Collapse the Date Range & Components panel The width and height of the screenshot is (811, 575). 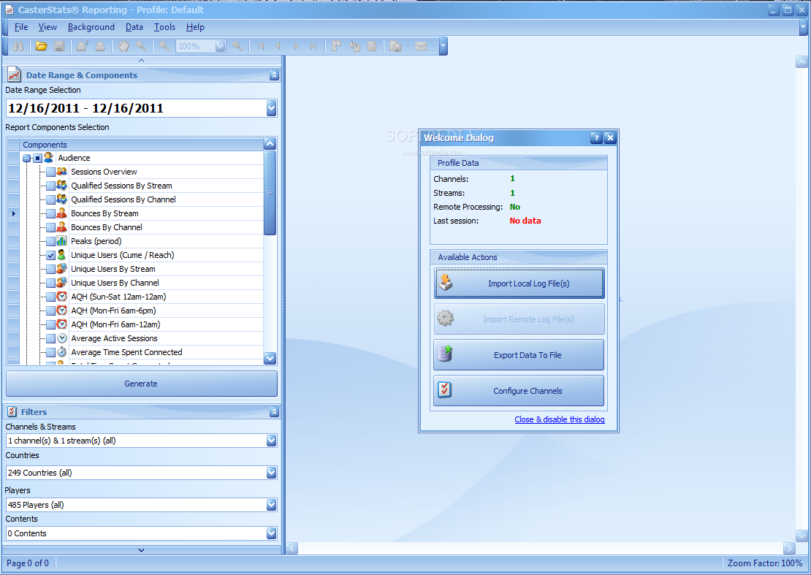tap(274, 75)
